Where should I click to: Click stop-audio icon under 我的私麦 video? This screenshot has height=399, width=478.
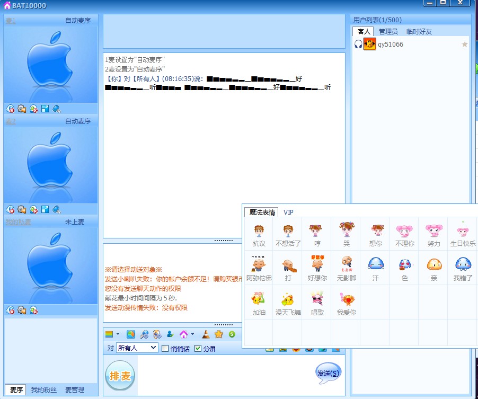click(10, 311)
